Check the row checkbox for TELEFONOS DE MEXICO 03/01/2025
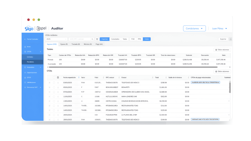Screen dimensions: 251x141 (x=54, y=83)
